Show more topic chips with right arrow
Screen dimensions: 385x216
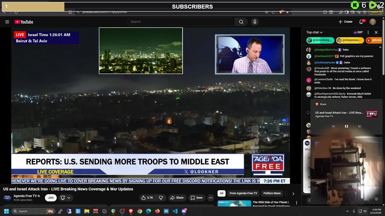293,193
